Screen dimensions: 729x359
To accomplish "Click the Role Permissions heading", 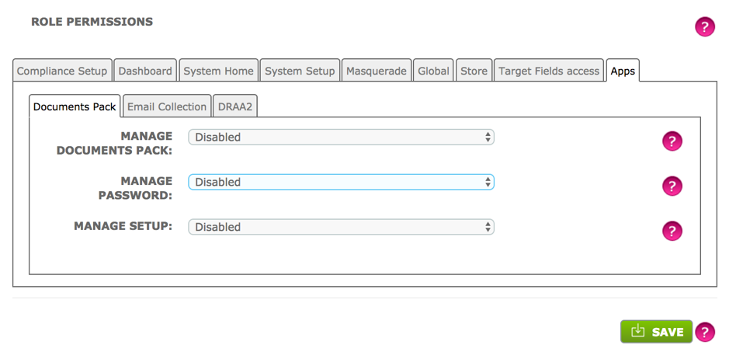I will coord(92,22).
